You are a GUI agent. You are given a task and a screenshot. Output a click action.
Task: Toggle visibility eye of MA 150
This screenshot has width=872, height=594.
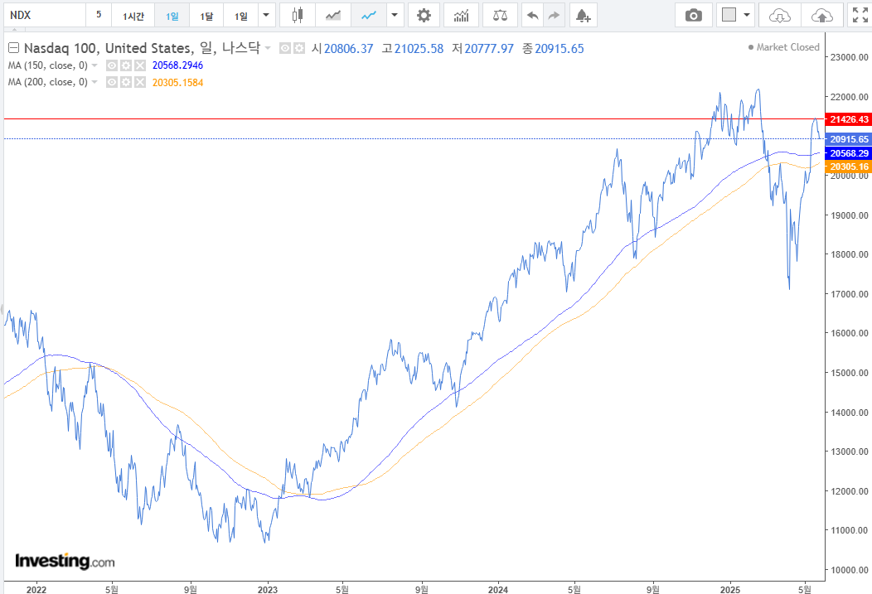pos(112,65)
